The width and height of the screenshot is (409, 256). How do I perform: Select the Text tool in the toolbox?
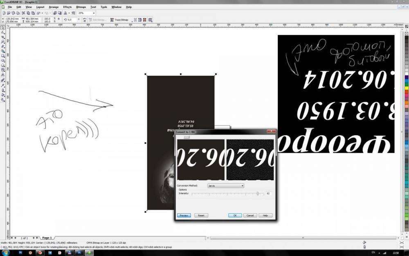3,75
